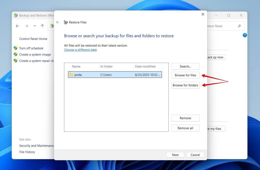Click the Browse for files button
The width and height of the screenshot is (260, 170).
point(185,75)
